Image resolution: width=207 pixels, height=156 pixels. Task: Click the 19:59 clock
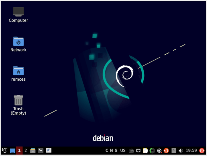click(191, 150)
